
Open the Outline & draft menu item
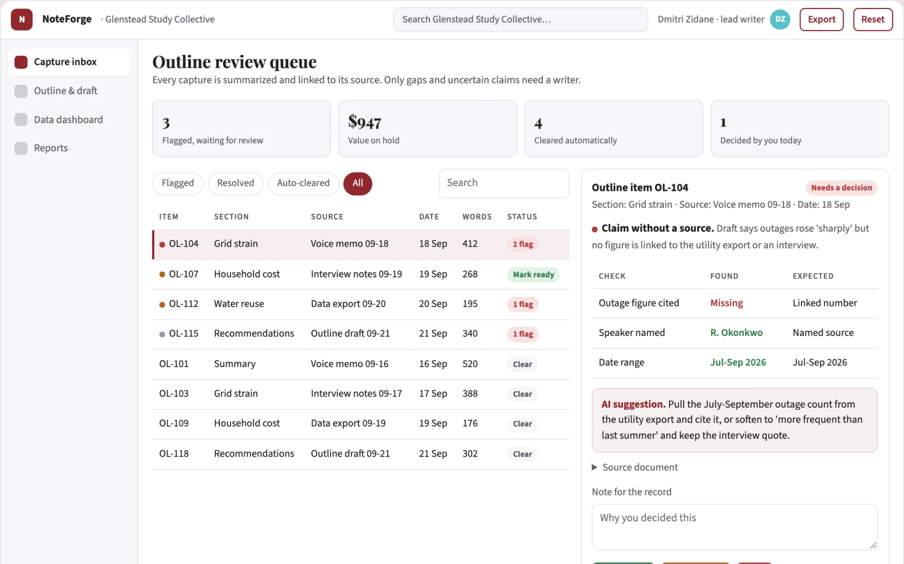coord(69,91)
